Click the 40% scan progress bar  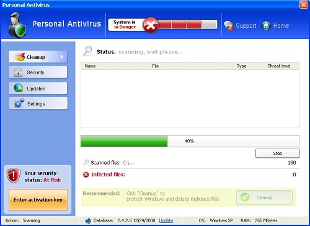pyautogui.click(x=190, y=141)
